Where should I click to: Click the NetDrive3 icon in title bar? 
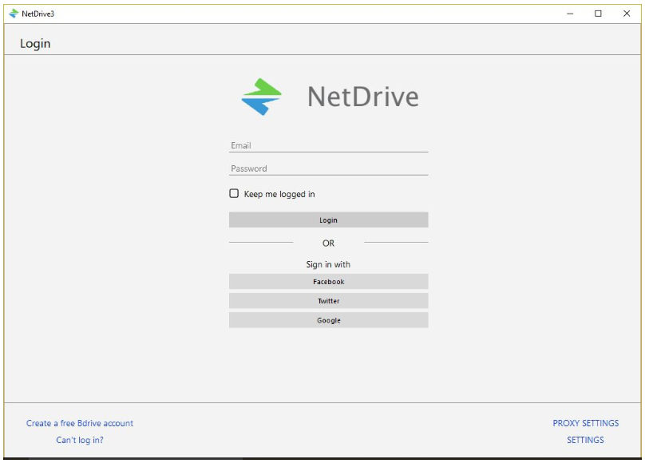pos(14,14)
